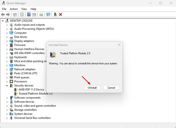Select Trusted Platform Module 2.0 tree item
Screen dimensions: 176x128
(35, 94)
